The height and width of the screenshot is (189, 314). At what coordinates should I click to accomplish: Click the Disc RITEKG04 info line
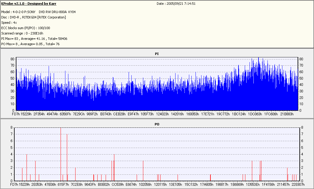click(33, 17)
